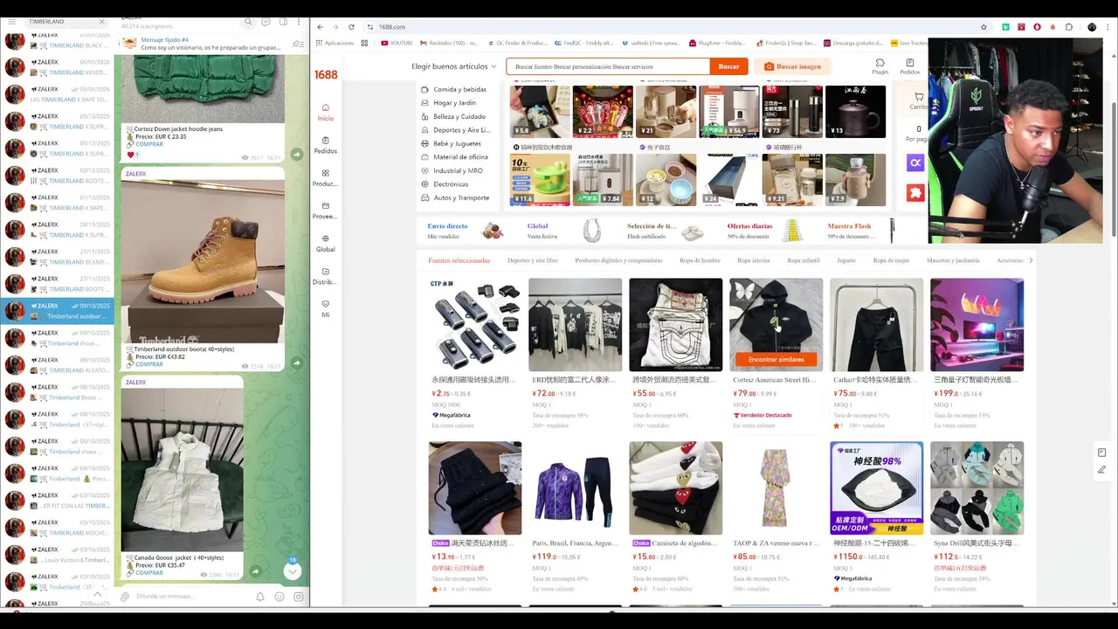The image size is (1118, 629).
Task: Open True Religion jeans product ¥55.00
Action: 675,325
